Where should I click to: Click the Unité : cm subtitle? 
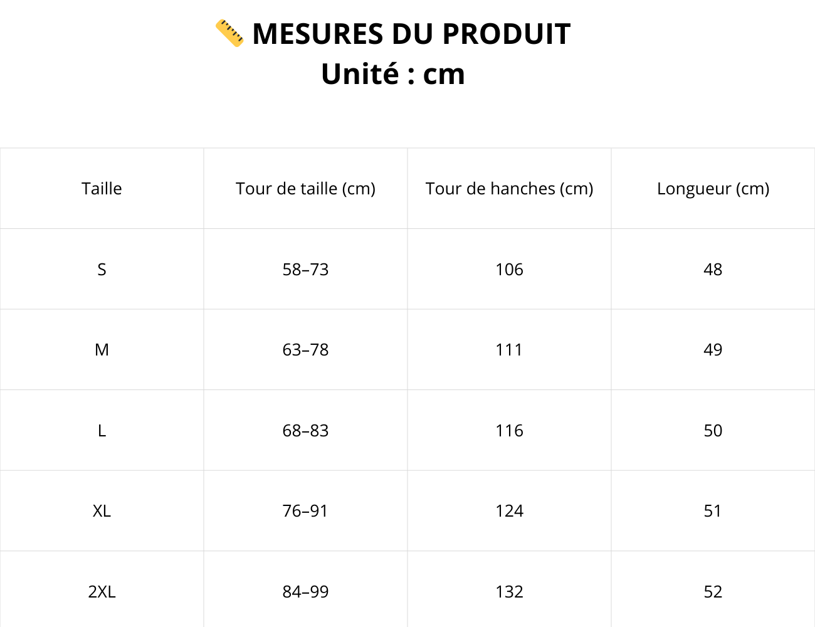click(393, 74)
